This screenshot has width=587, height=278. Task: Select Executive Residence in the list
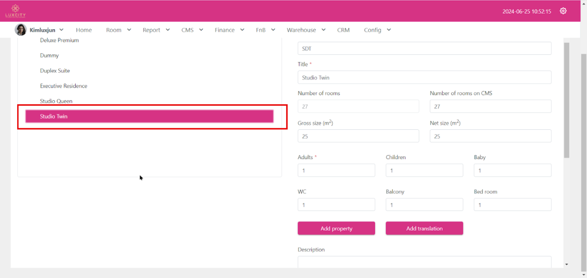pyautogui.click(x=64, y=86)
